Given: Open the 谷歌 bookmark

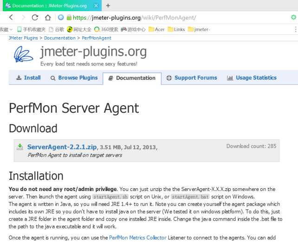Looking at the screenshot, I should (x=57, y=29).
